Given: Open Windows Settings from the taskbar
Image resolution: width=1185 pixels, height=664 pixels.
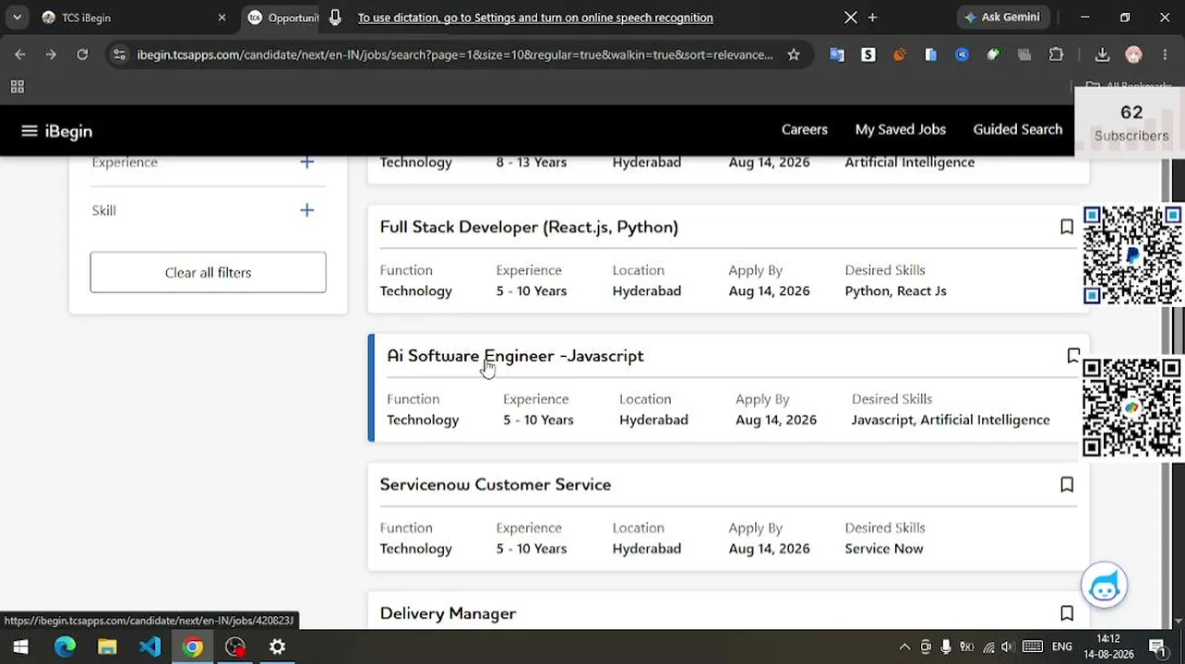Looking at the screenshot, I should point(277,646).
